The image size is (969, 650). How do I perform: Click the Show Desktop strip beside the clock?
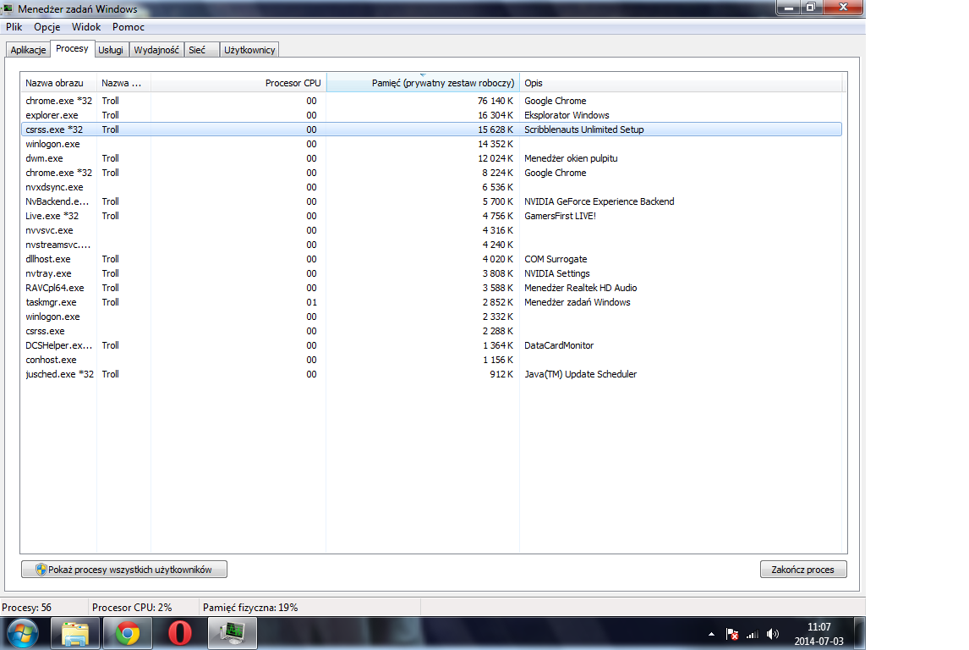coord(860,633)
